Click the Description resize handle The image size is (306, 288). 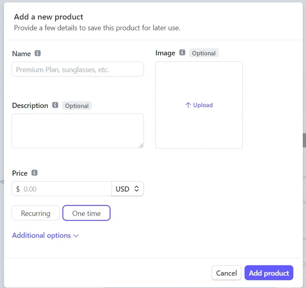[141, 146]
